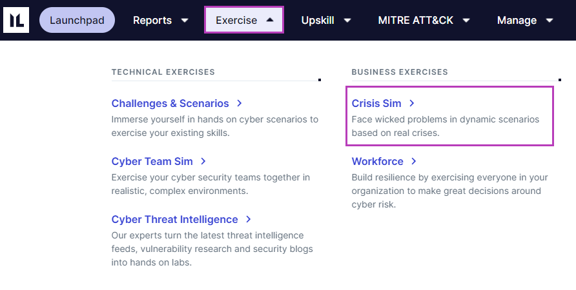The image size is (576, 290).
Task: Click the chevron beside Cyber Threat Intelligence
Action: coord(249,219)
